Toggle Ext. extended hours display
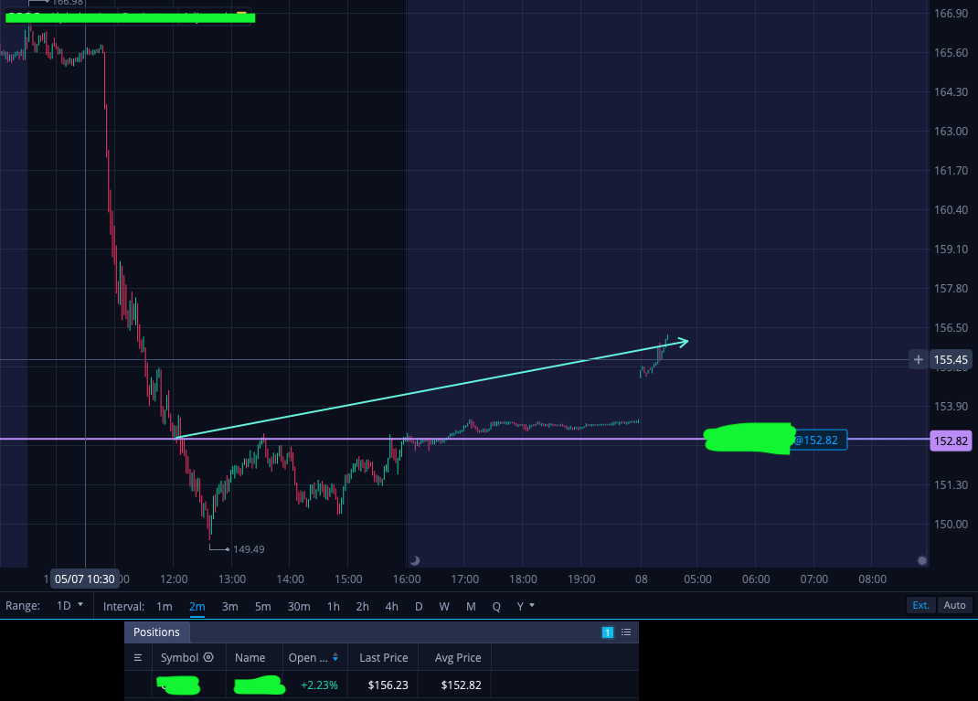The image size is (978, 701). point(920,605)
